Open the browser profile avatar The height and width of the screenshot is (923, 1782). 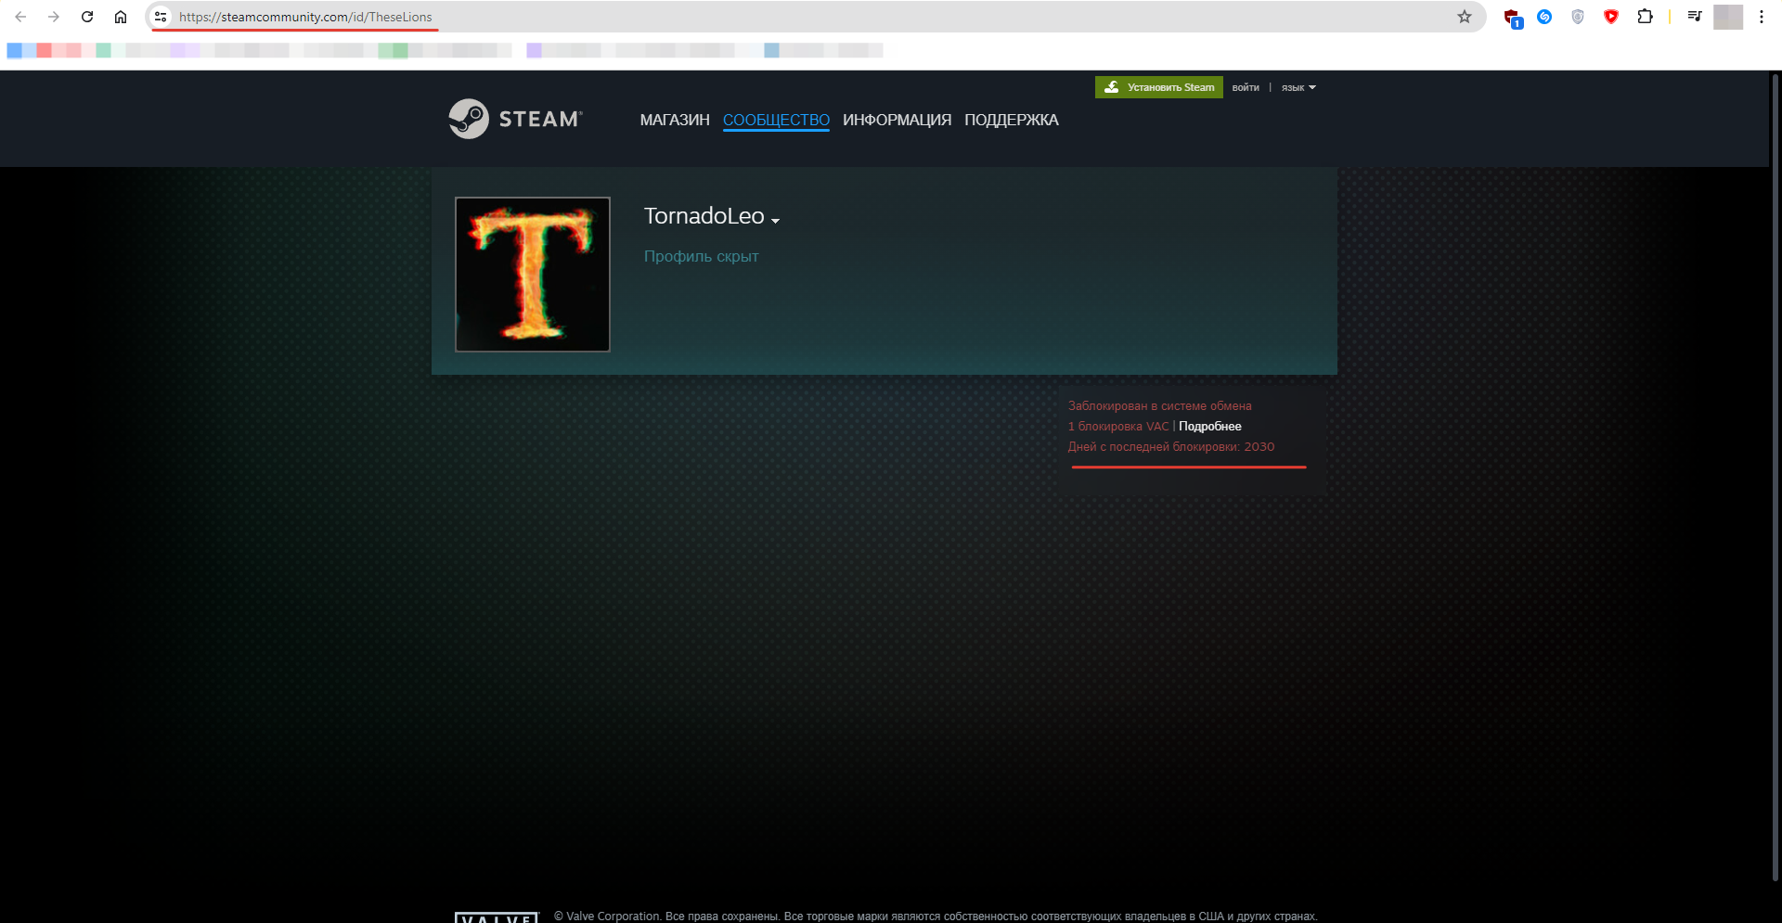pos(1728,17)
